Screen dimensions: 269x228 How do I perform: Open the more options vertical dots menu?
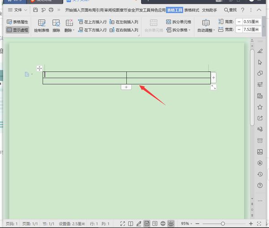[x=251, y=10]
